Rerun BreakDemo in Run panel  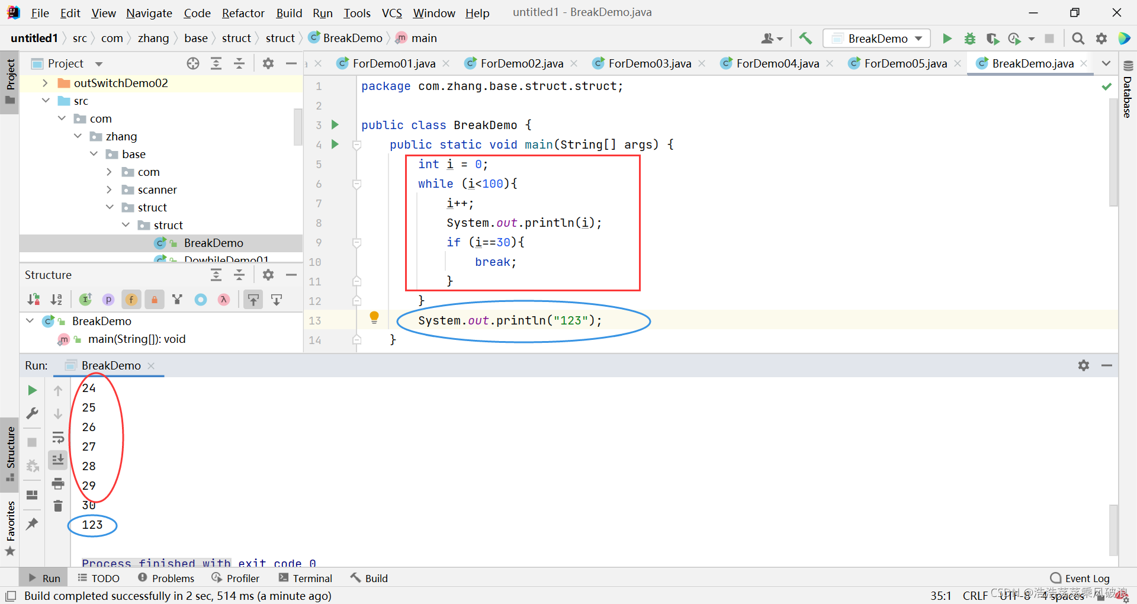pyautogui.click(x=33, y=390)
